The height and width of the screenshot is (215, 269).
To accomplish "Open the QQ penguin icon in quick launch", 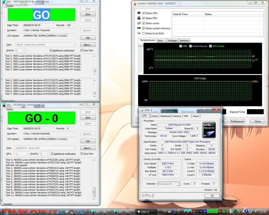I will (x=72, y=212).
